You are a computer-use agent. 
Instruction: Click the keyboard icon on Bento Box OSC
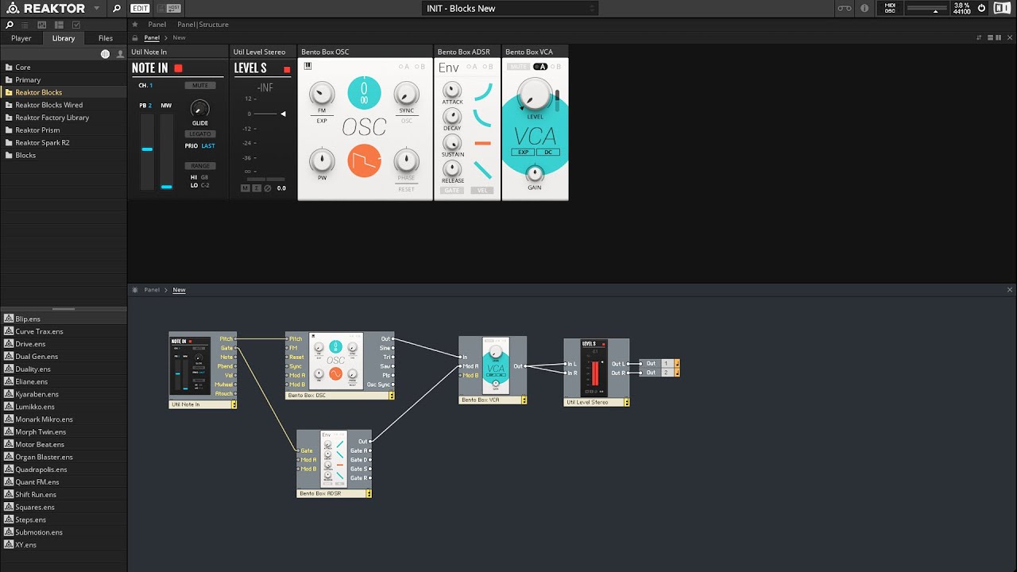click(307, 66)
